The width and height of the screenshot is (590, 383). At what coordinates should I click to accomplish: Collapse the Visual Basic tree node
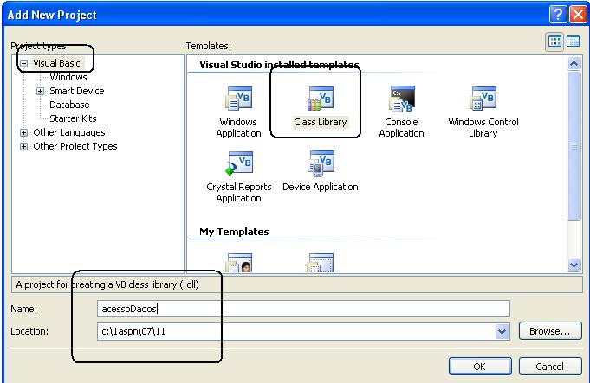23,63
